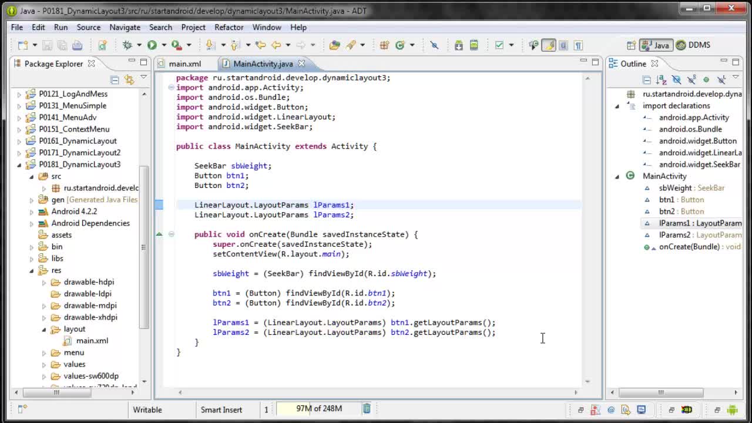Click the editor horizontal scrollbar
752x423 pixels.
pyautogui.click(x=378, y=392)
